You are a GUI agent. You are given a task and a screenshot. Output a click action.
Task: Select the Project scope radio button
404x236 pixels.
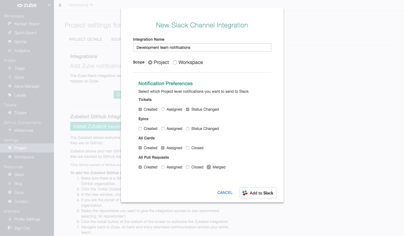[150, 62]
